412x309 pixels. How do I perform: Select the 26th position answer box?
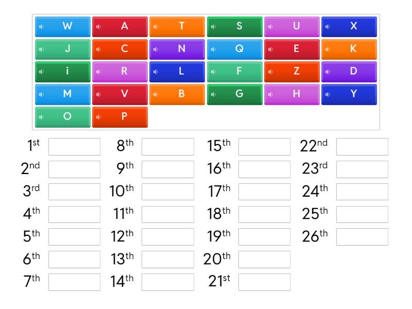click(362, 237)
